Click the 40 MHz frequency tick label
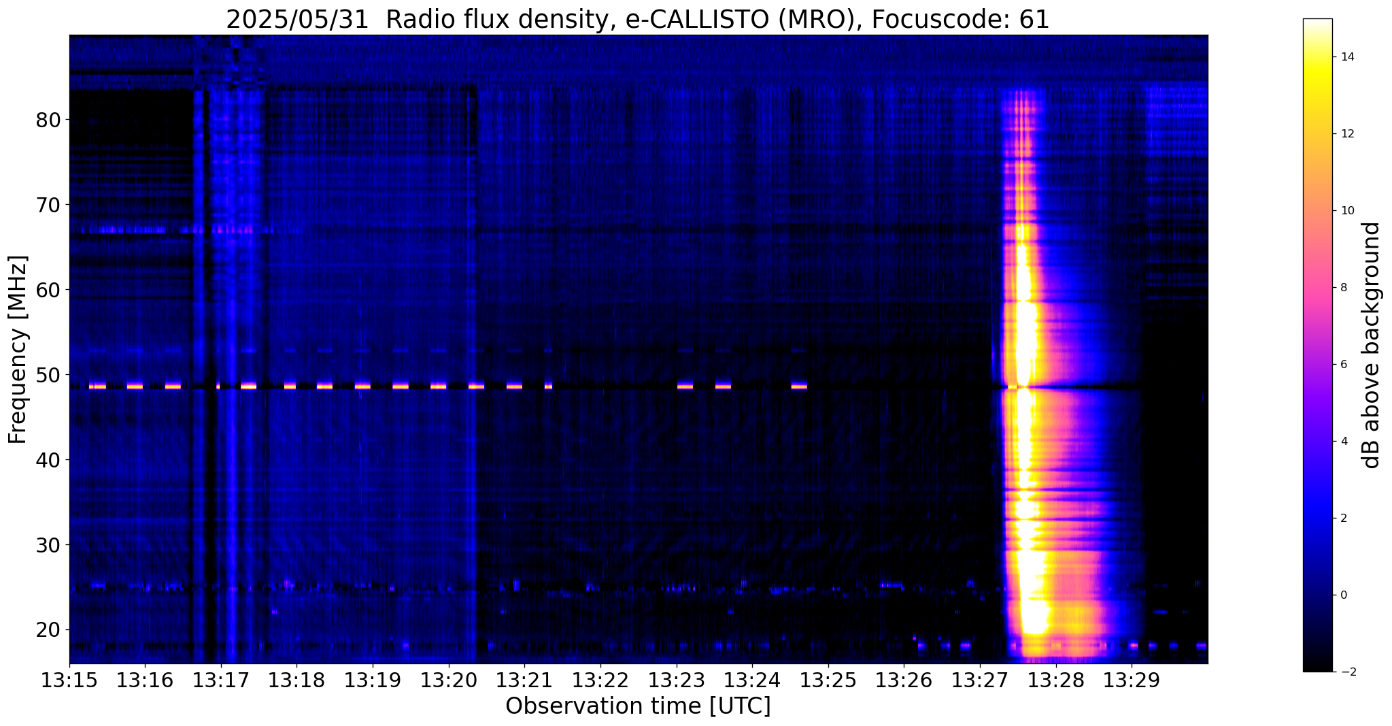 [x=48, y=460]
